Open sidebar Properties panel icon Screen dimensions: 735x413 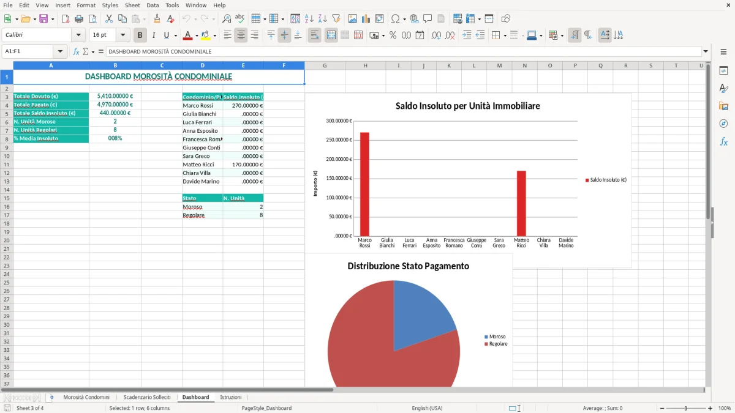click(x=723, y=71)
